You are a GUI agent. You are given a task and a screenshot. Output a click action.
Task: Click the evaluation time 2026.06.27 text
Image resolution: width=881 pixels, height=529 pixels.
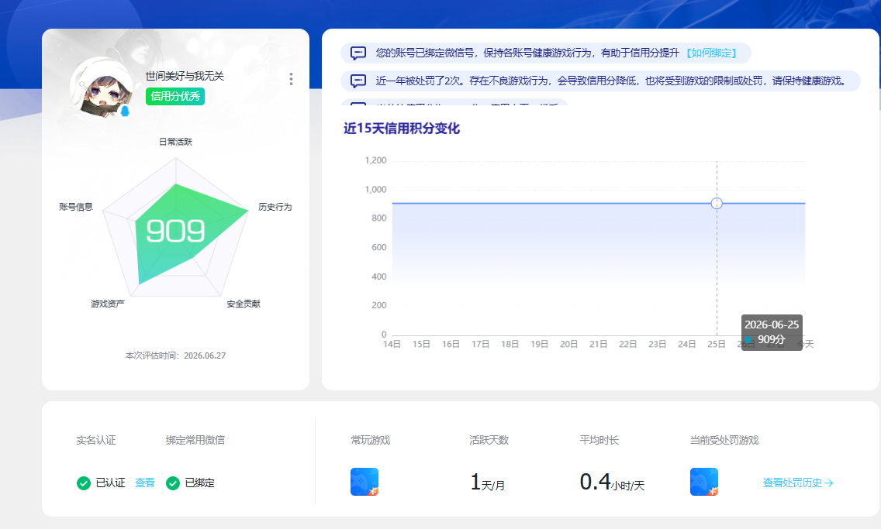205,356
